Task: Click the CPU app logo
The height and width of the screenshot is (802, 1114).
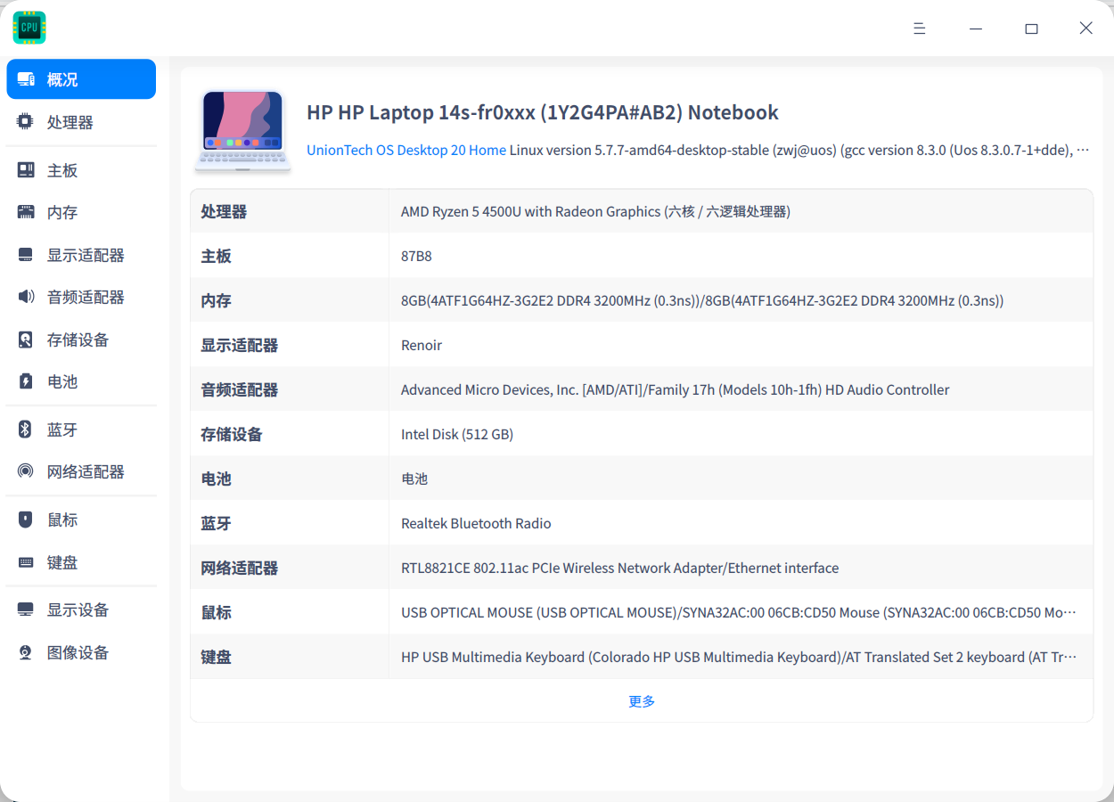Action: click(x=29, y=28)
